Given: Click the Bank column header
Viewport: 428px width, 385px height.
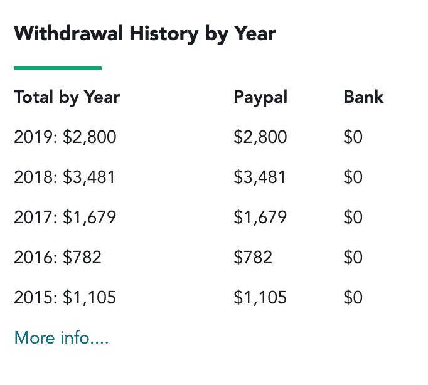Looking at the screenshot, I should tap(363, 97).
